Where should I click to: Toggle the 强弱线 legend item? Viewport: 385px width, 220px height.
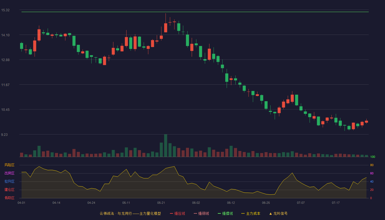201,213
